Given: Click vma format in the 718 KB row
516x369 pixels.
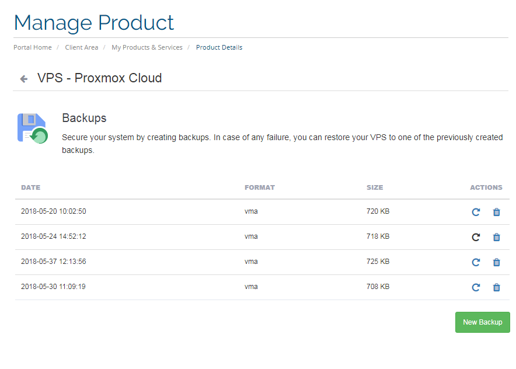Looking at the screenshot, I should (x=251, y=236).
